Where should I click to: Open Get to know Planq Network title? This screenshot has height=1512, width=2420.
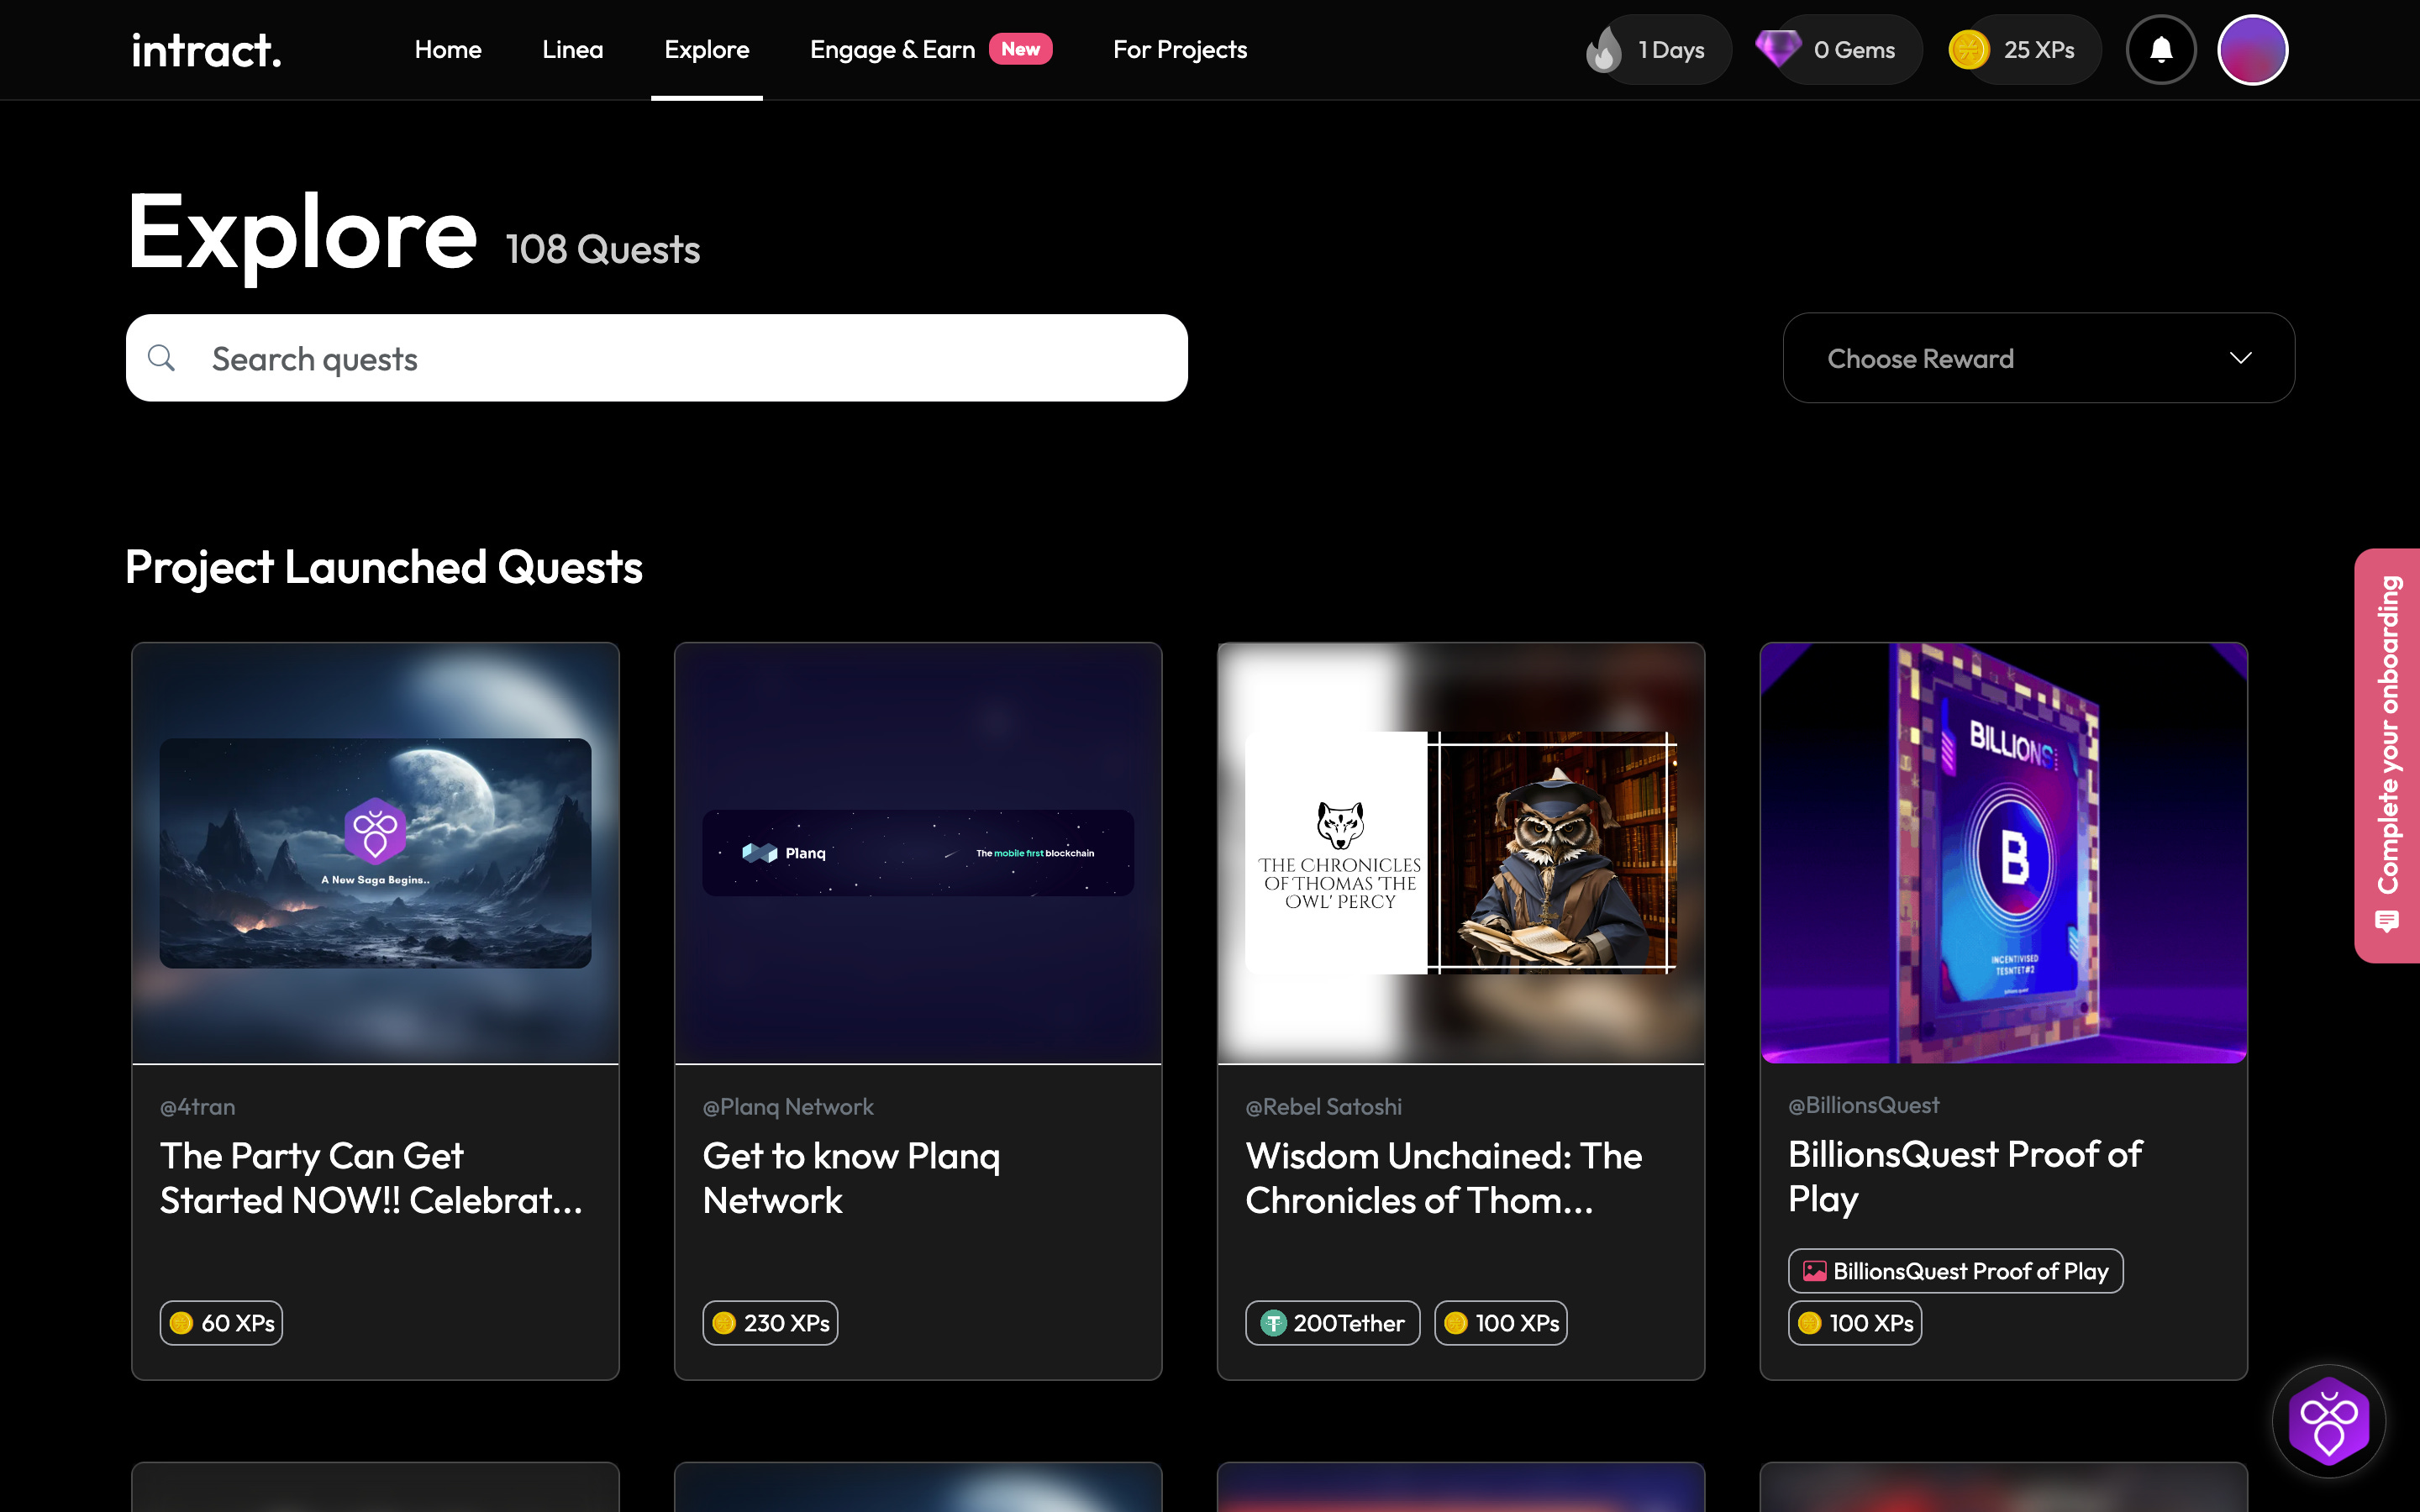(851, 1178)
